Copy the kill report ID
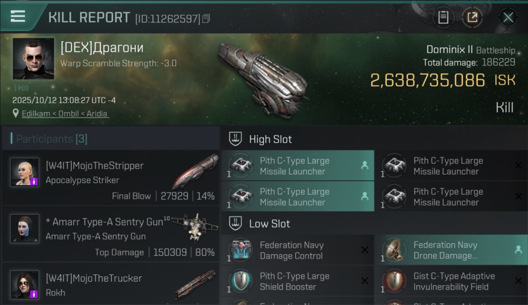This screenshot has width=528, height=305. coord(206,19)
